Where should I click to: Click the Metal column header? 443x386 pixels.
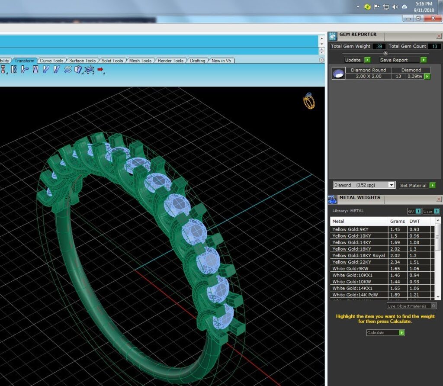pos(359,221)
